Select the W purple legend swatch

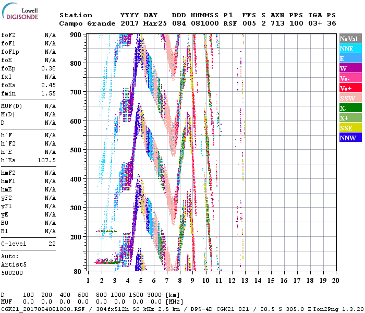[x=350, y=68]
